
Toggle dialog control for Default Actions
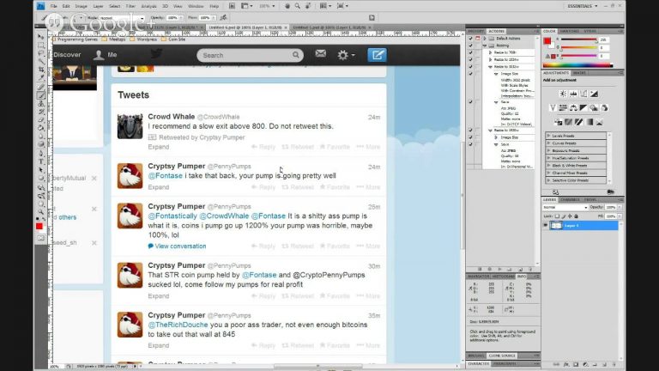[478, 39]
